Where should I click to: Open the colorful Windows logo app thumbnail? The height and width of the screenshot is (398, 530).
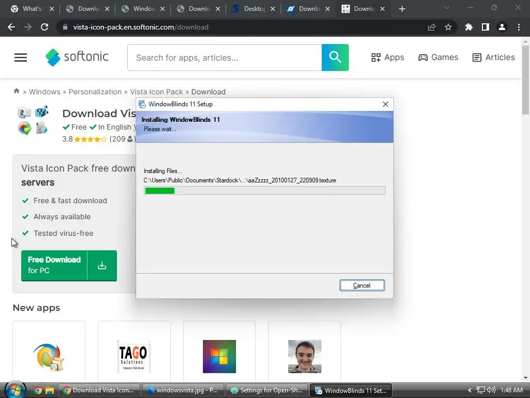tap(219, 357)
